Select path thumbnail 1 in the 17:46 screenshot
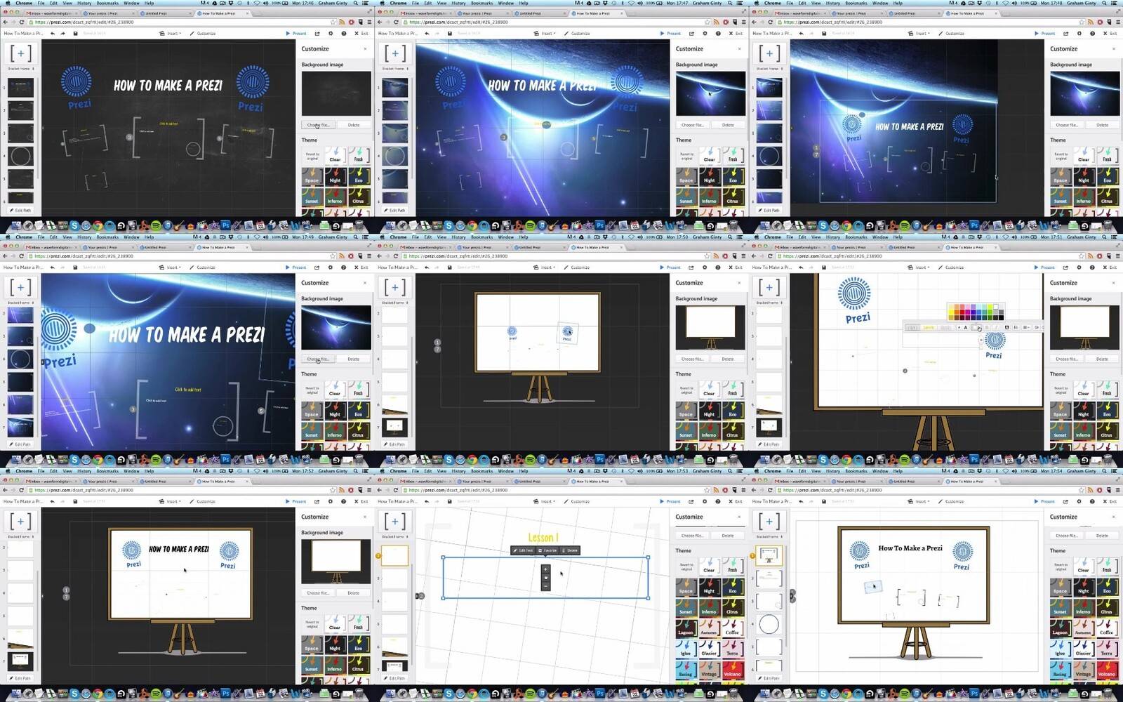Image resolution: width=1123 pixels, height=702 pixels. click(20, 88)
